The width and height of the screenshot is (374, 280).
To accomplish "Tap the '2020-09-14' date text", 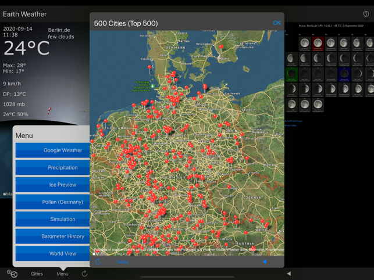I will (17, 29).
